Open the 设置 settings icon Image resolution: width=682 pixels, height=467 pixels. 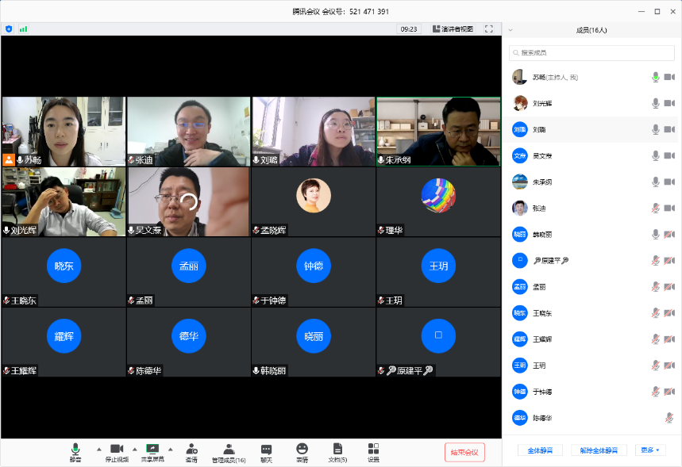tap(373, 450)
